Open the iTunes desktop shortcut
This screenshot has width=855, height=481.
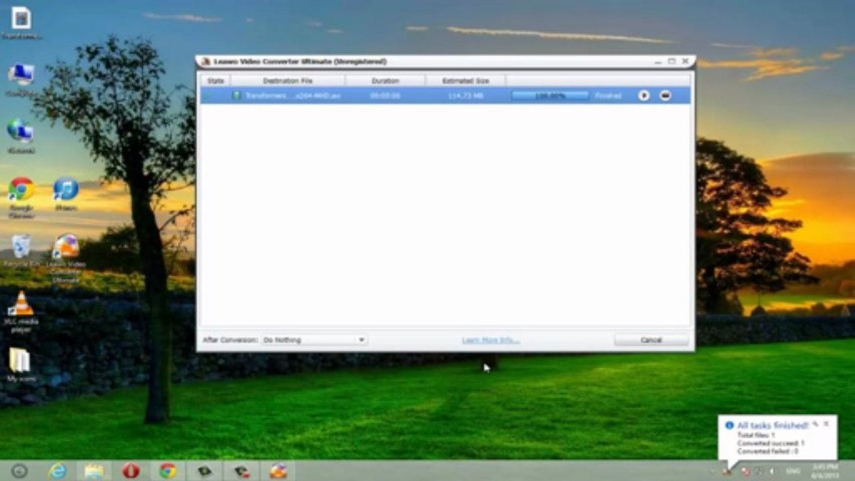click(66, 194)
